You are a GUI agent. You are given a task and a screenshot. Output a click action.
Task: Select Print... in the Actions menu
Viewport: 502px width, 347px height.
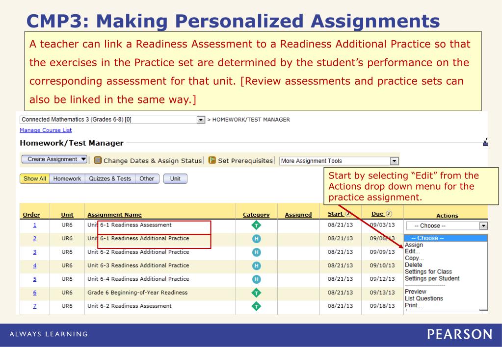tap(413, 305)
